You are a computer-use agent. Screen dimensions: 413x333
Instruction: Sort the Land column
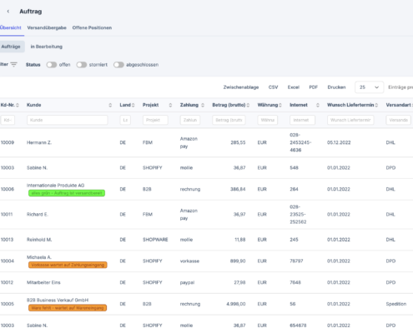133,105
